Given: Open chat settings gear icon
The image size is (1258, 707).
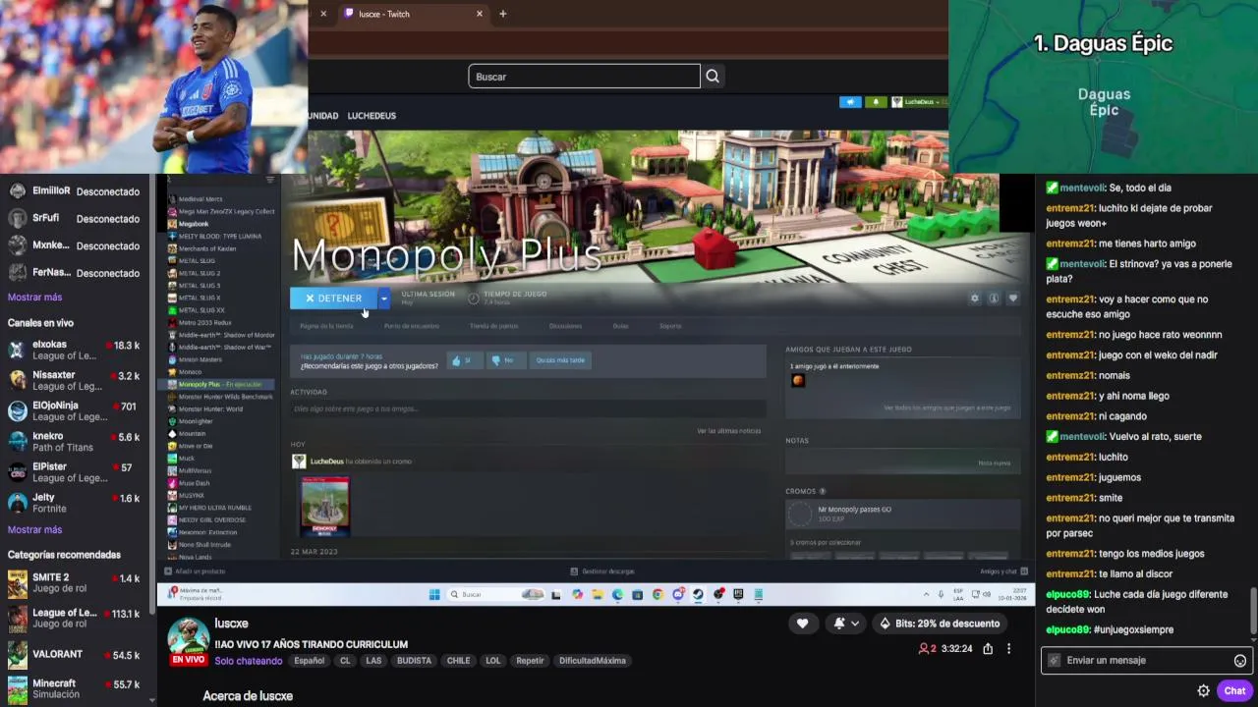Looking at the screenshot, I should (1203, 691).
